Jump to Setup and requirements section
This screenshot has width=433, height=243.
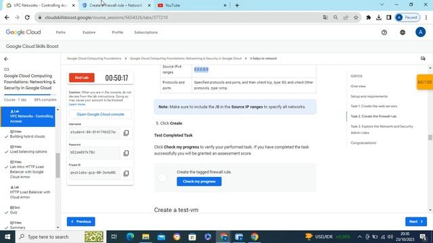tap(369, 97)
